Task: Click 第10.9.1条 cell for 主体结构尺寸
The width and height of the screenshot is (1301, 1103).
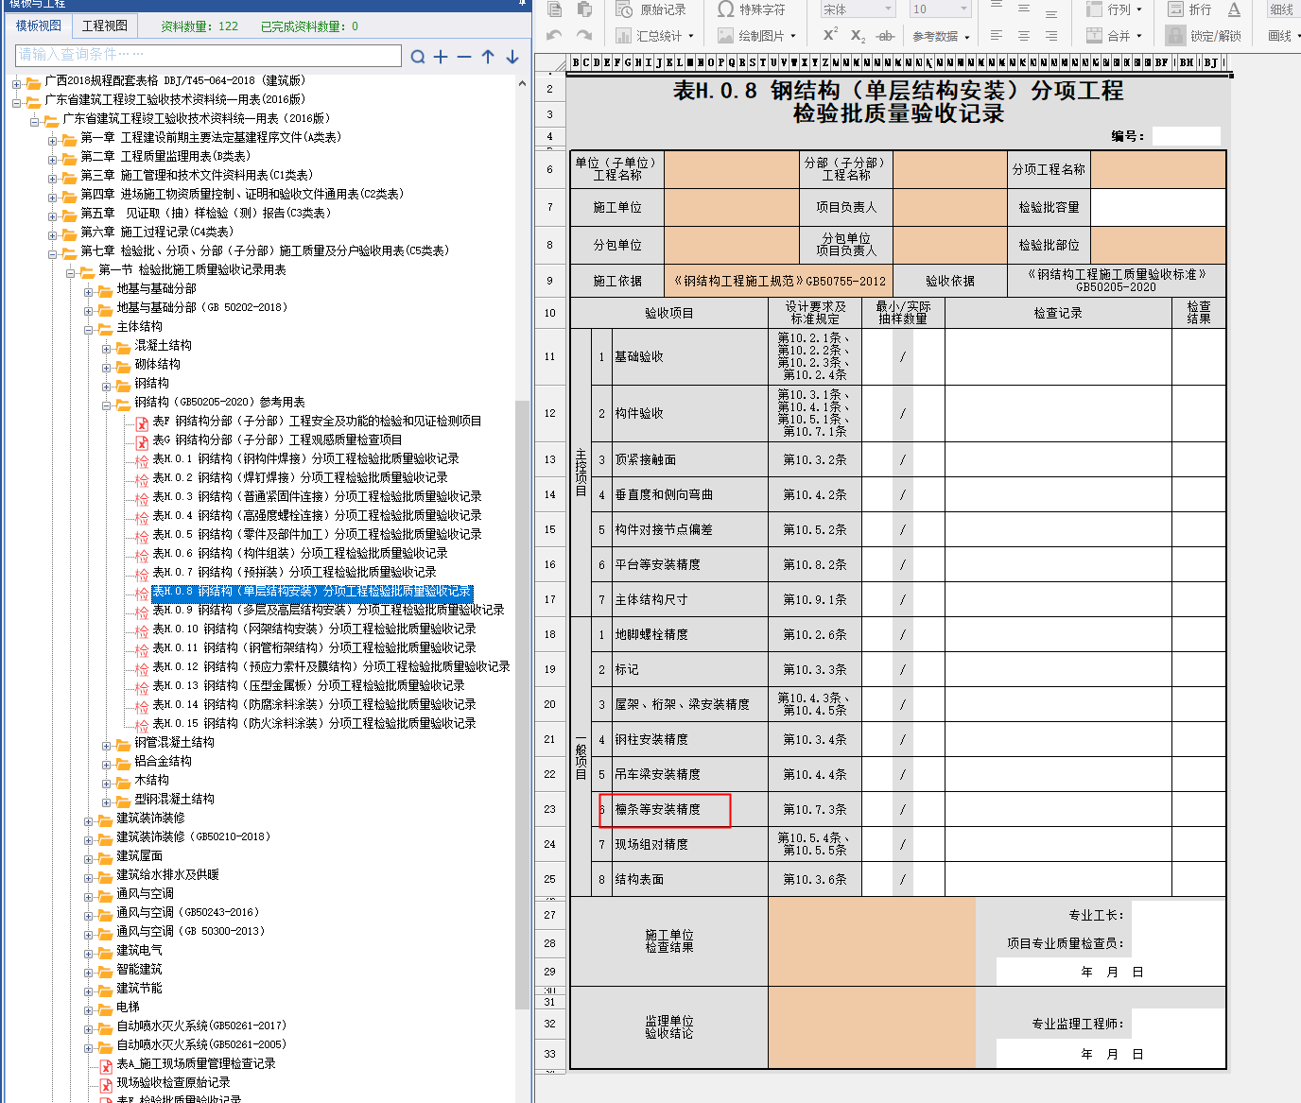Action: (815, 599)
